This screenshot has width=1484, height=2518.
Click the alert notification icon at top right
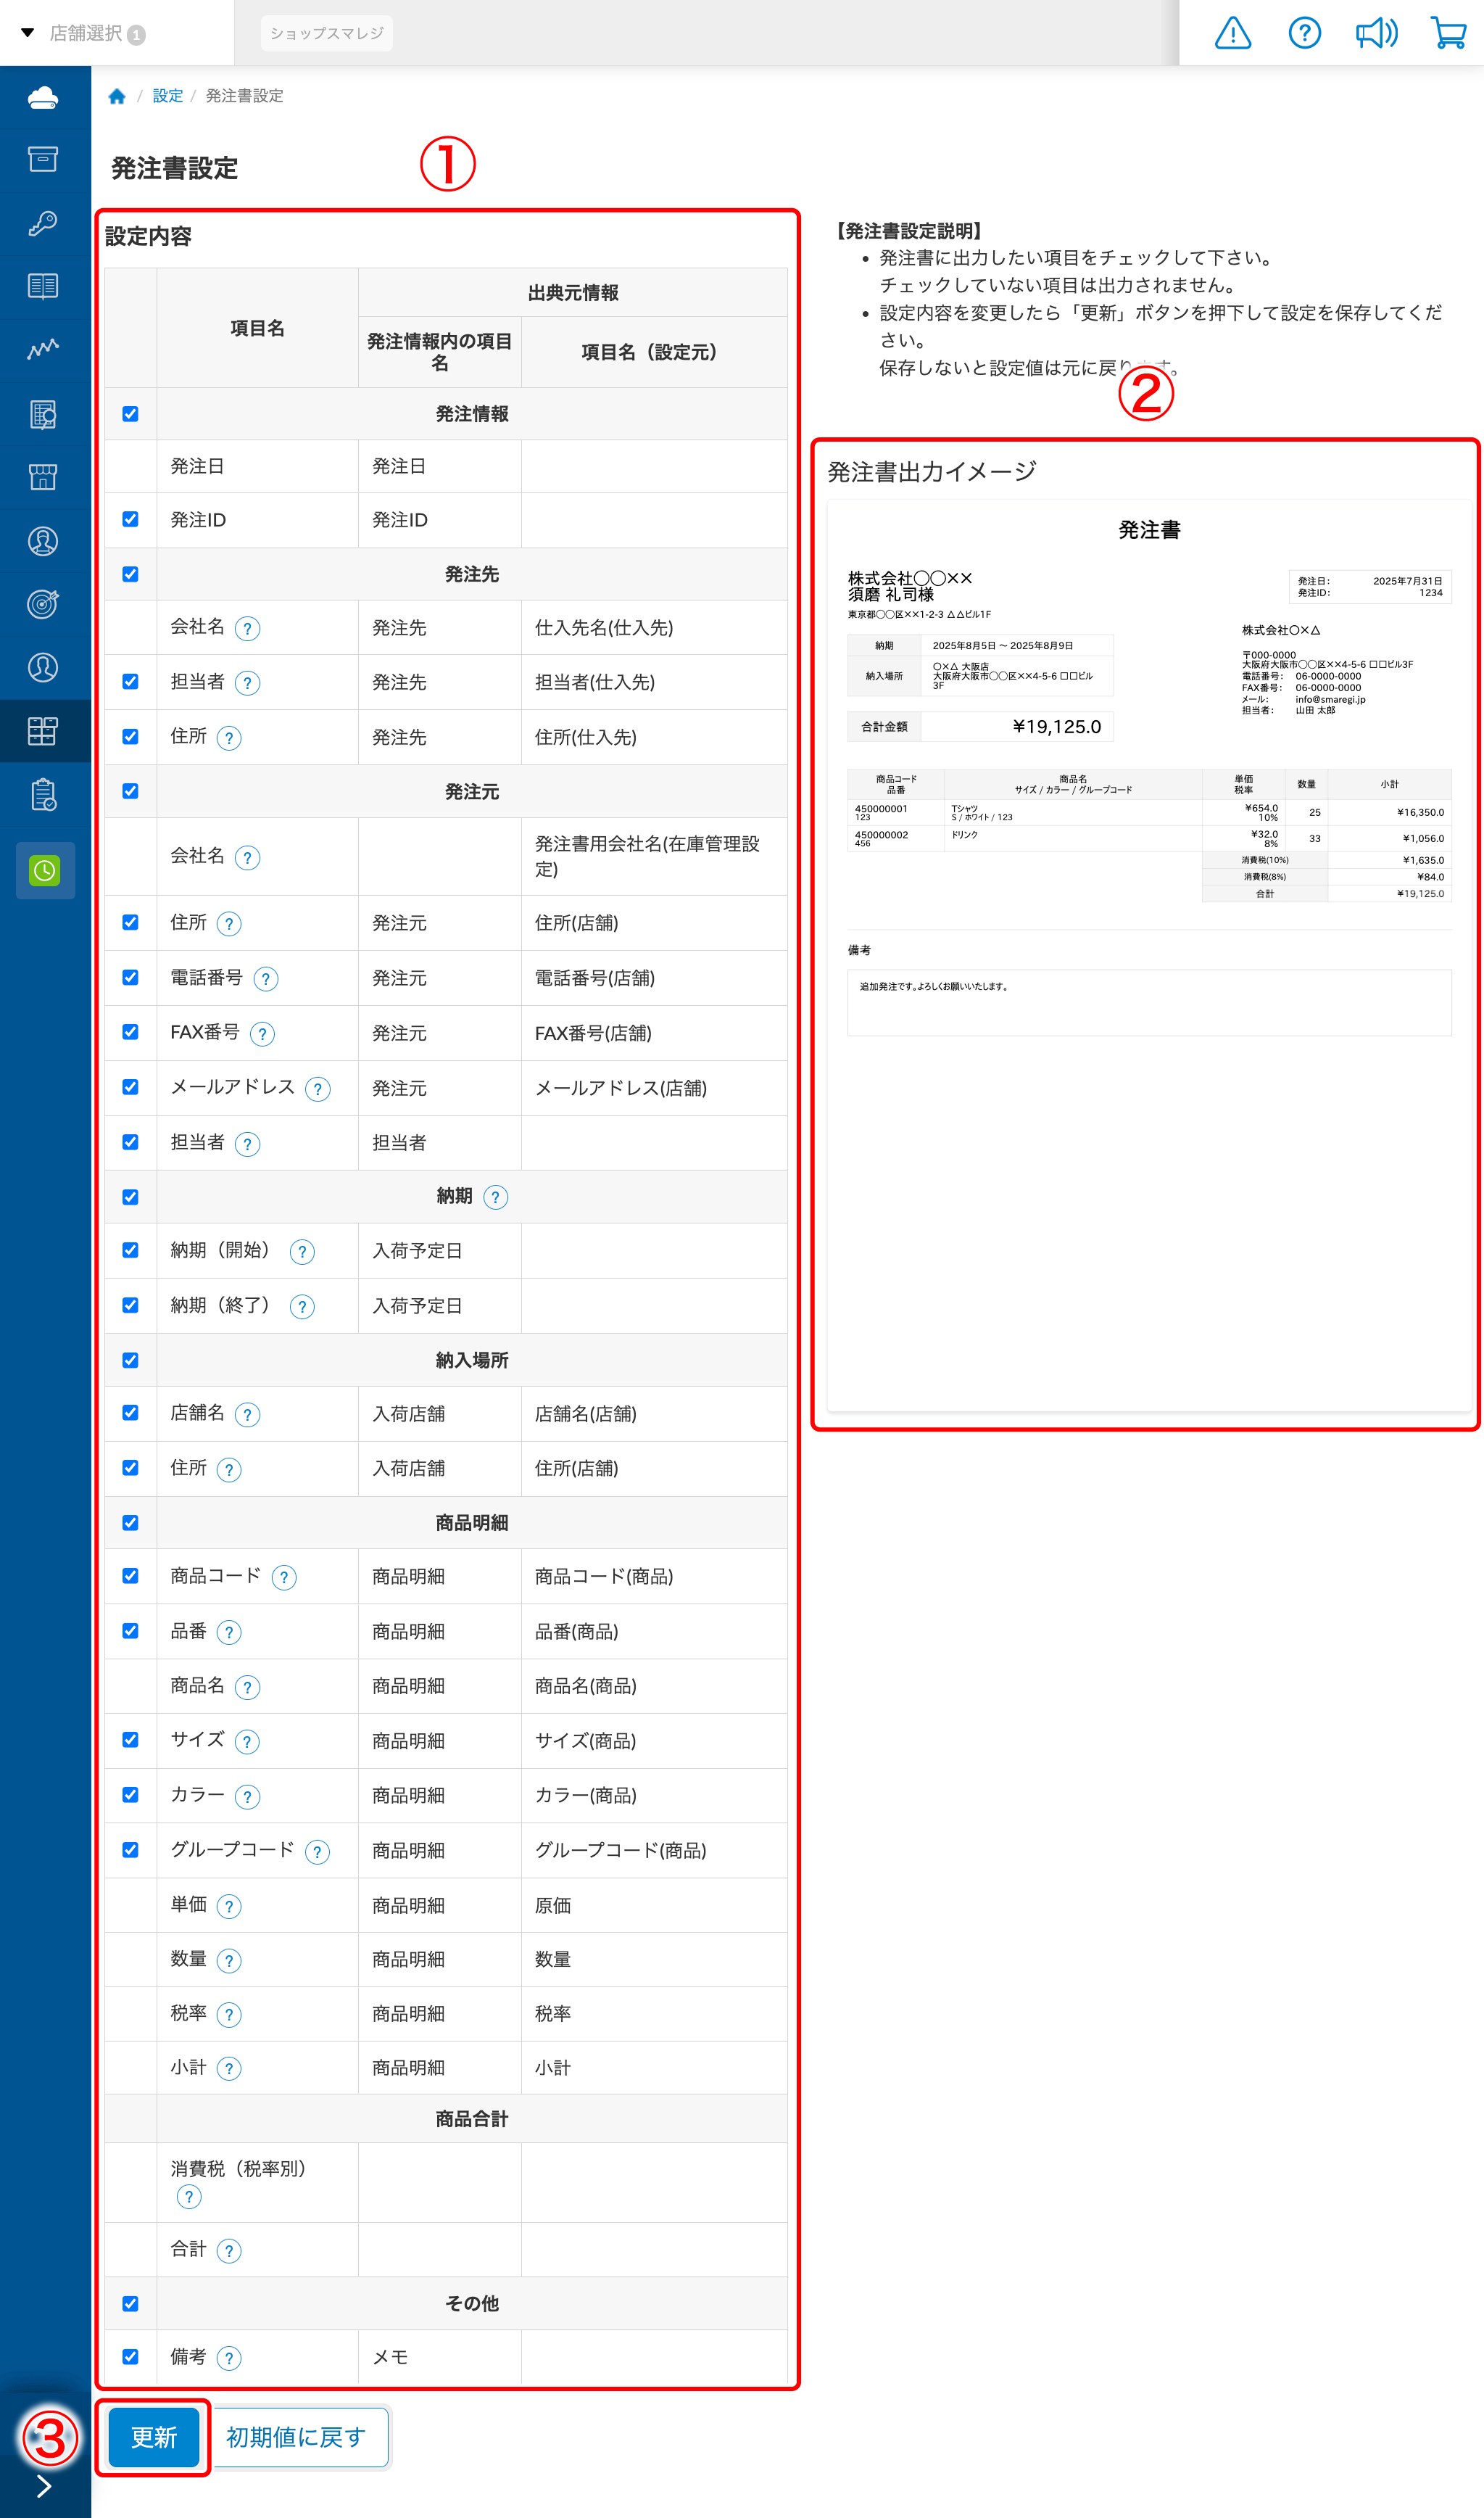[x=1233, y=33]
